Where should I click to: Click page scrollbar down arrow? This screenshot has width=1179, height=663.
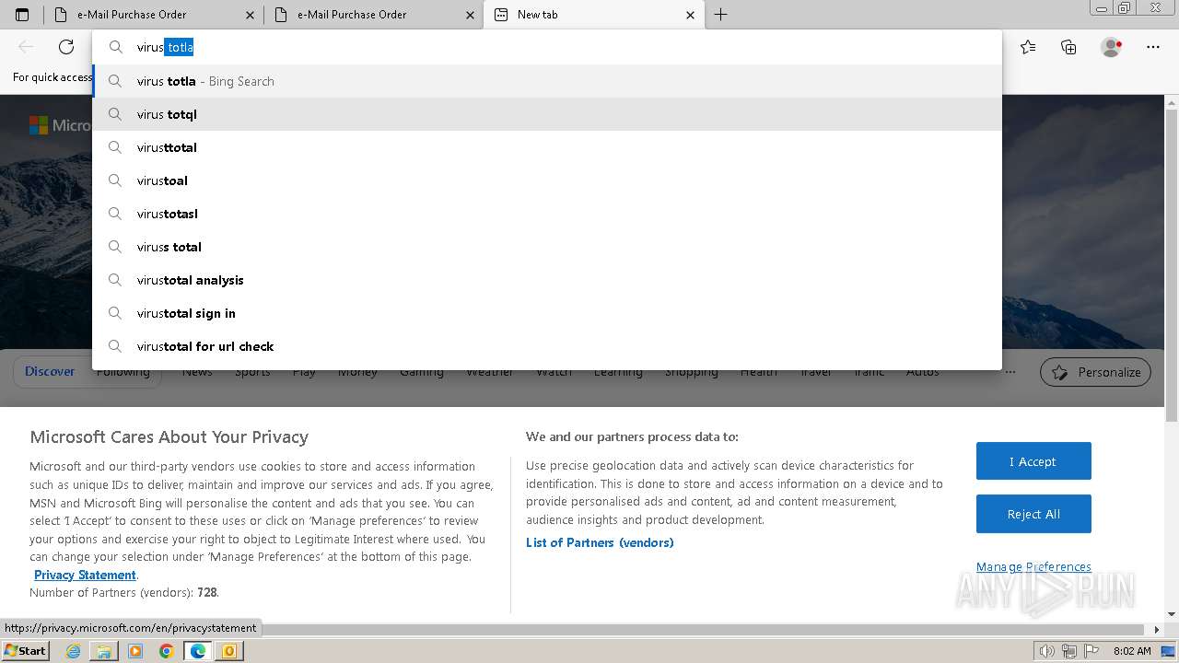1172,614
